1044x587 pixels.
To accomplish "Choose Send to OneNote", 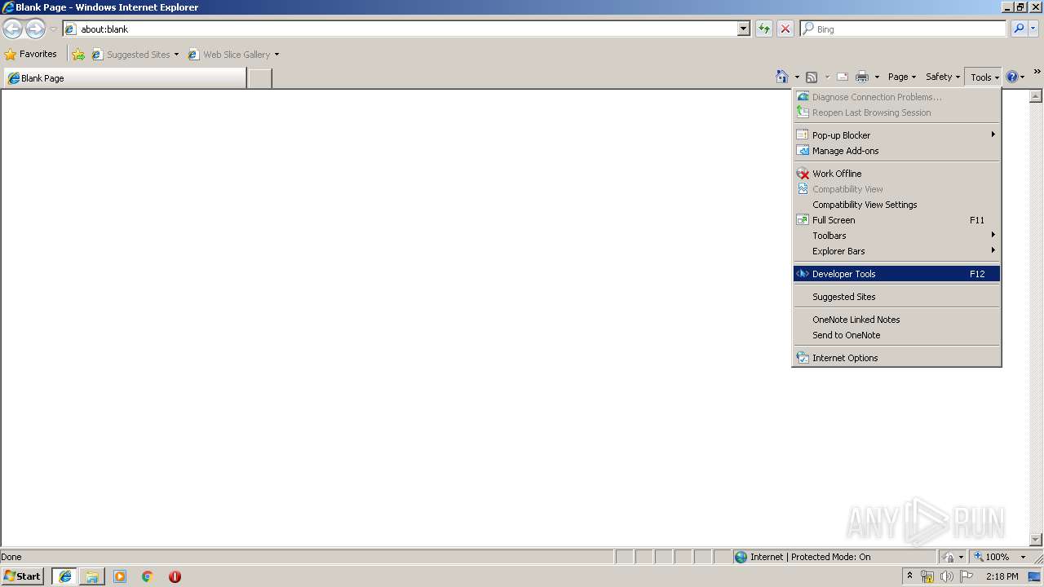I will pos(896,335).
